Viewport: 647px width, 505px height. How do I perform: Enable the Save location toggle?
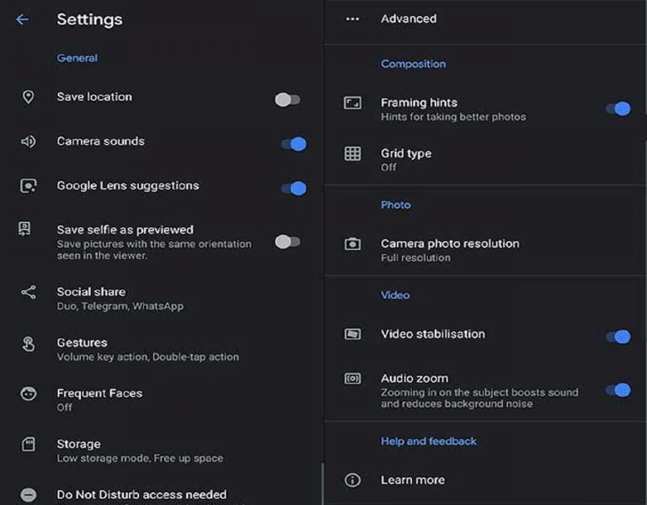click(x=287, y=99)
